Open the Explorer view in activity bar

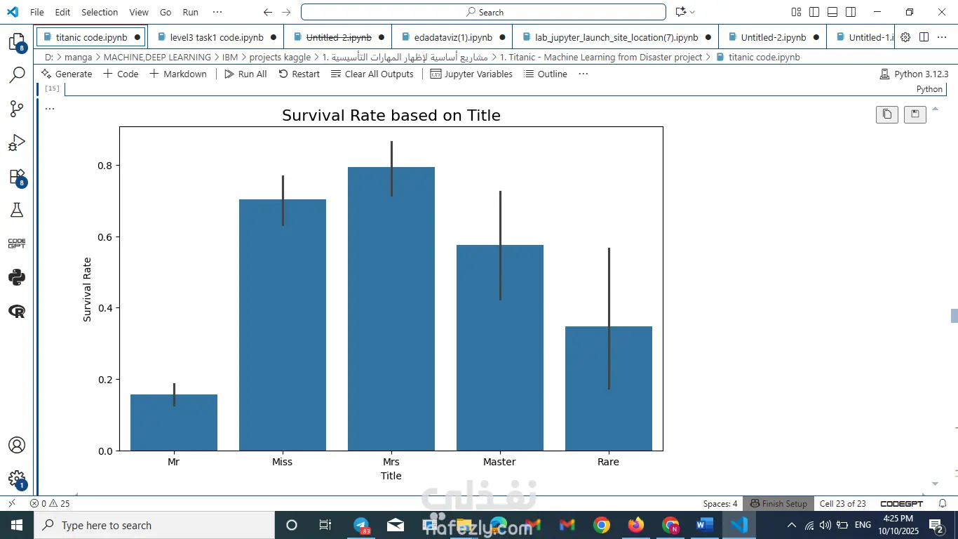coord(17,42)
